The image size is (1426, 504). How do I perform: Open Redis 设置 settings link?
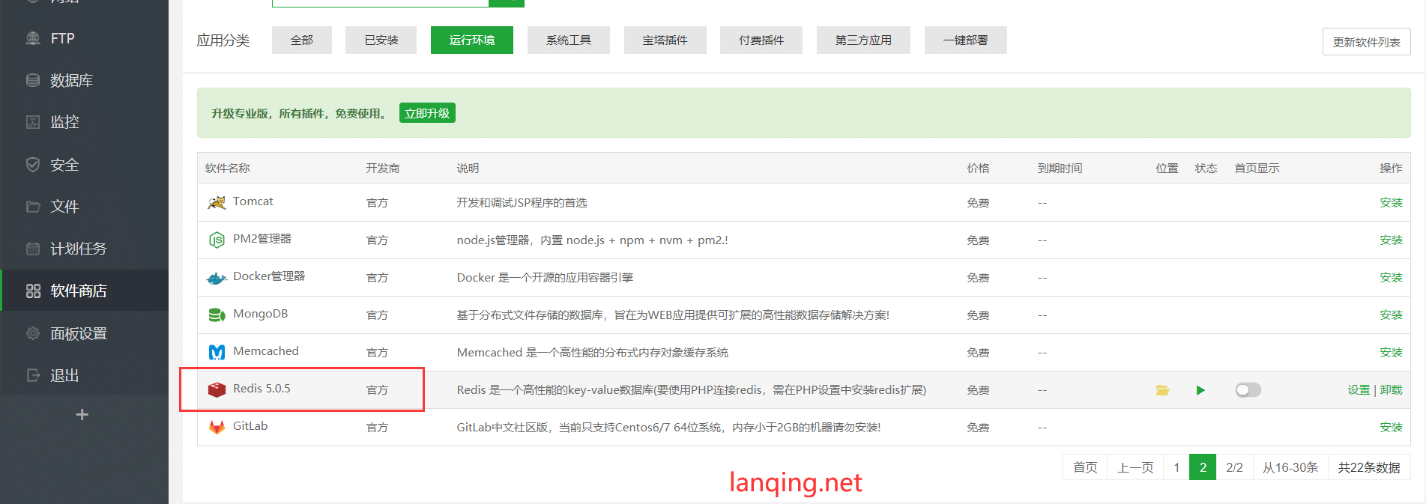point(1359,389)
